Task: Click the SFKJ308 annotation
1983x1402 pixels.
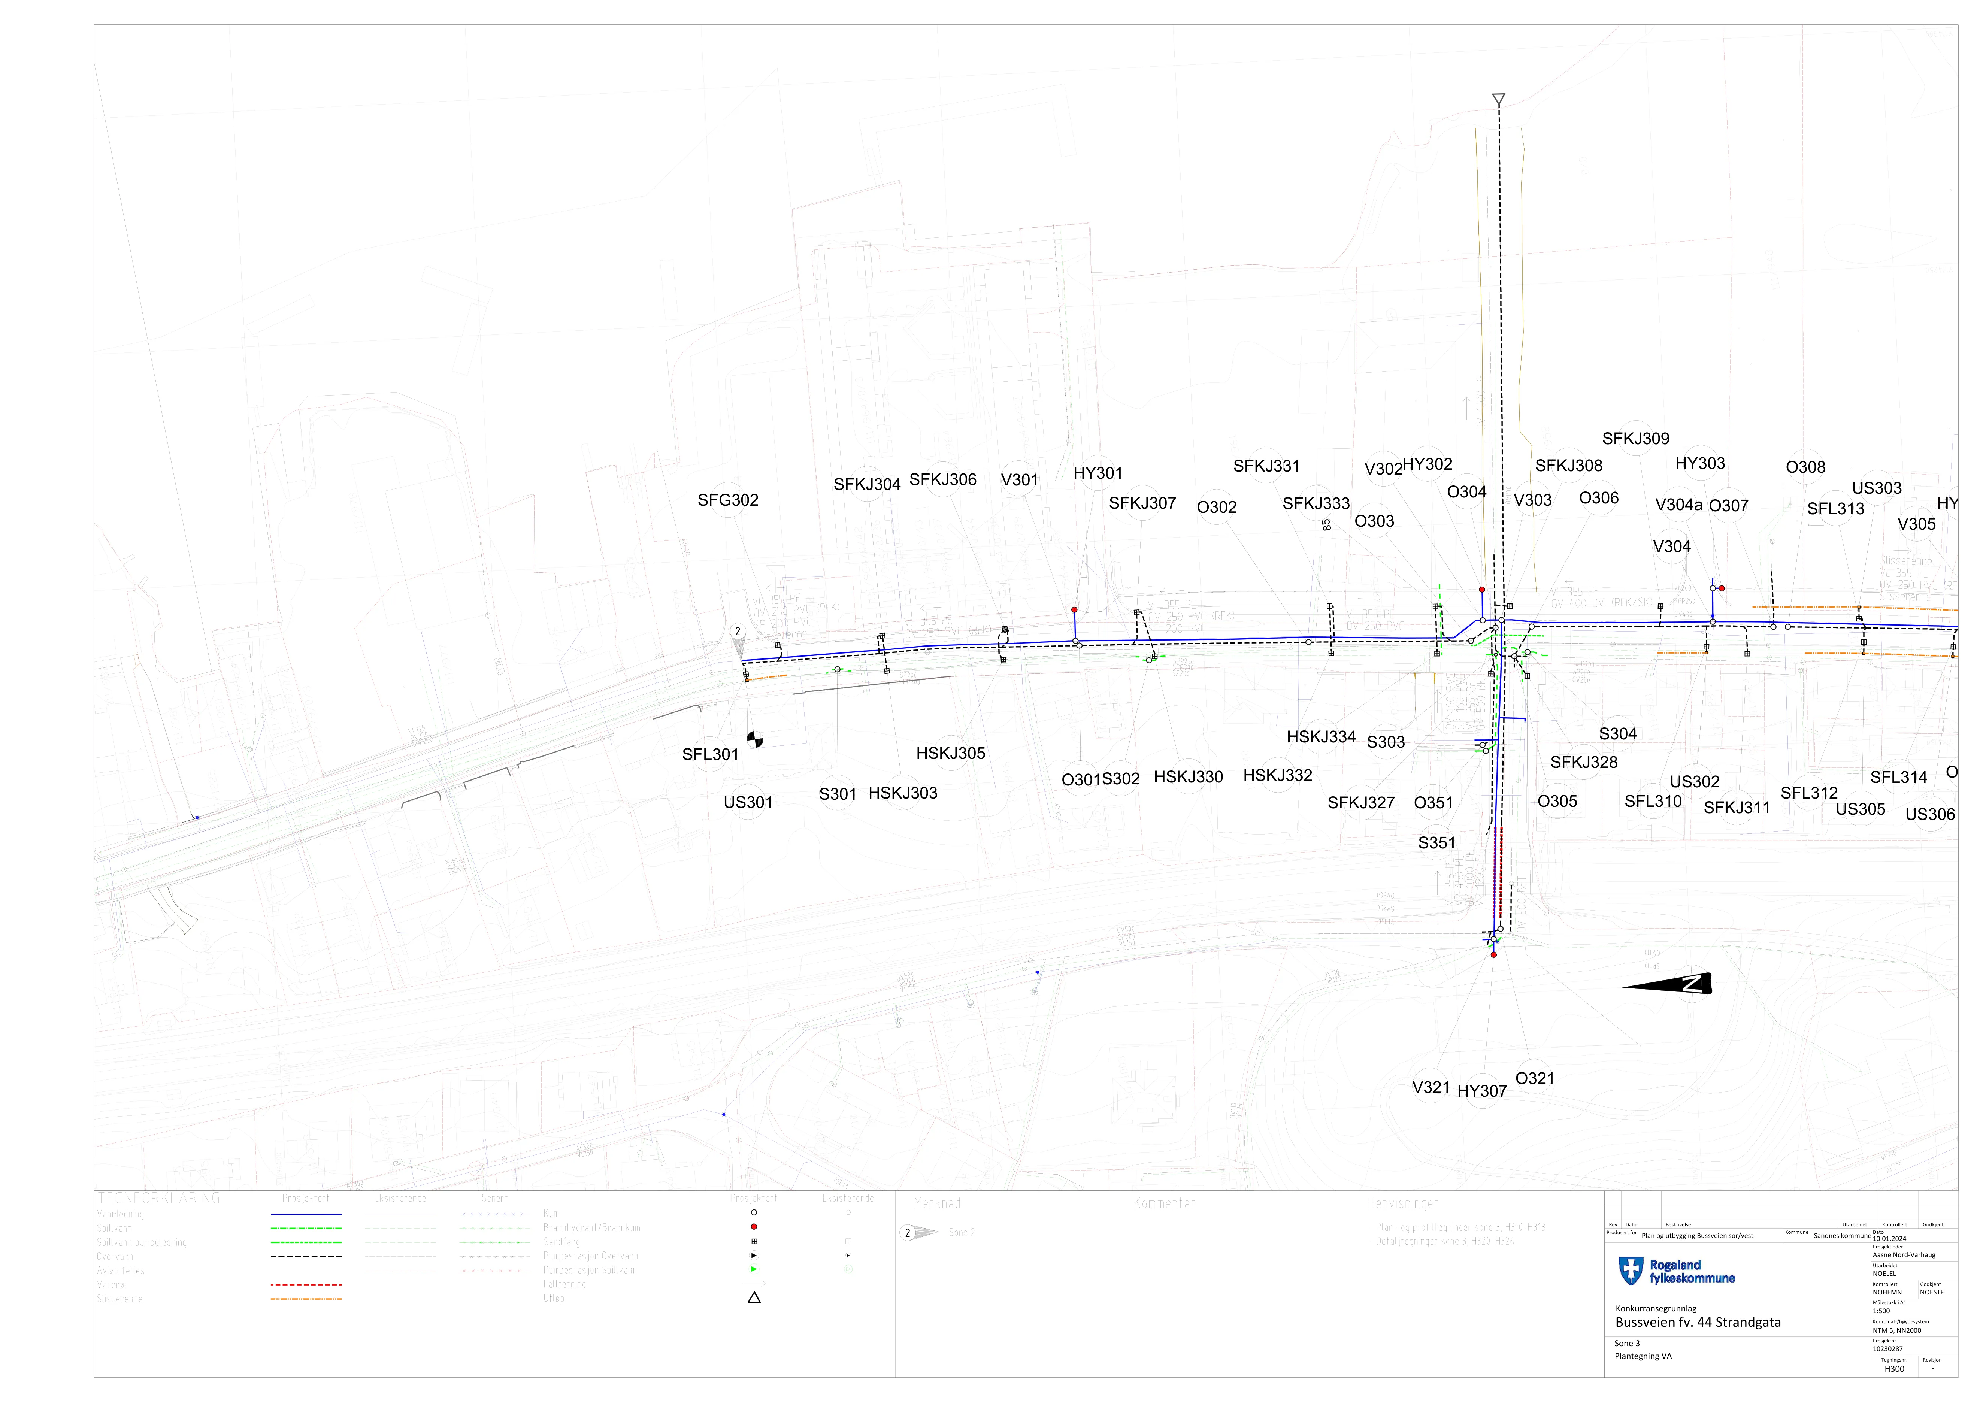Action: [1568, 466]
